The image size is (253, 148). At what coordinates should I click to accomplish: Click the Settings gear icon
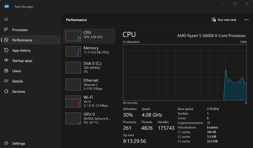point(6,143)
